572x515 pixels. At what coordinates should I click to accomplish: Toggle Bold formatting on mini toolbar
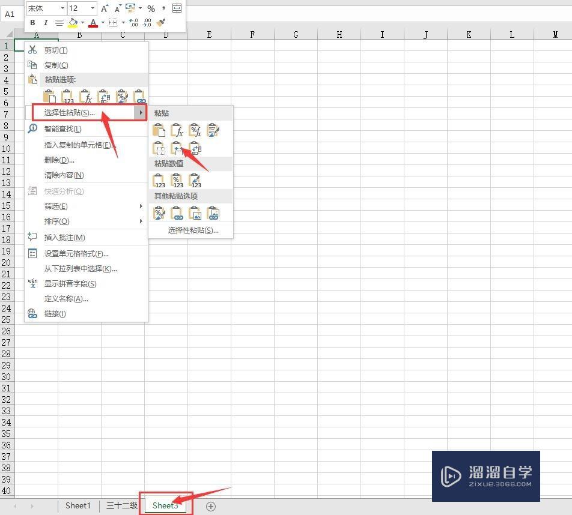[32, 23]
